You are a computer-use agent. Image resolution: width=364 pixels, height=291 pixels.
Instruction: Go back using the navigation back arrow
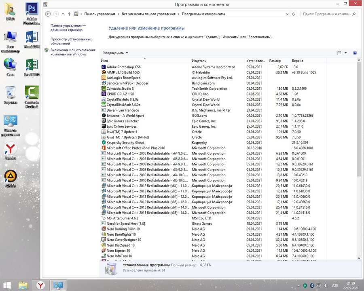tap(48, 14)
